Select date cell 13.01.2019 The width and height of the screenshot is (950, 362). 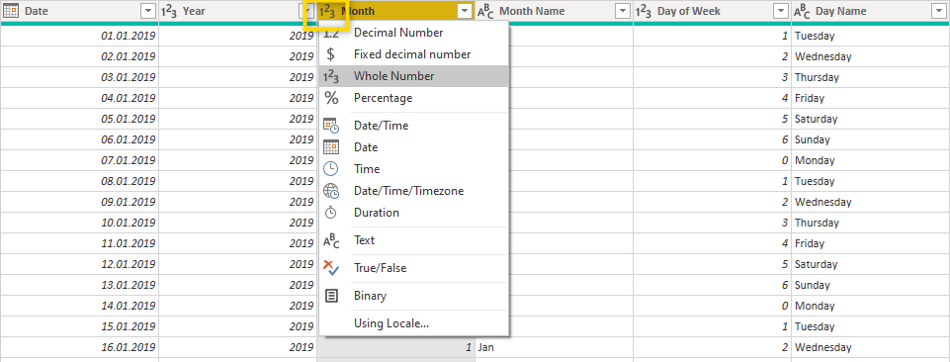79,285
